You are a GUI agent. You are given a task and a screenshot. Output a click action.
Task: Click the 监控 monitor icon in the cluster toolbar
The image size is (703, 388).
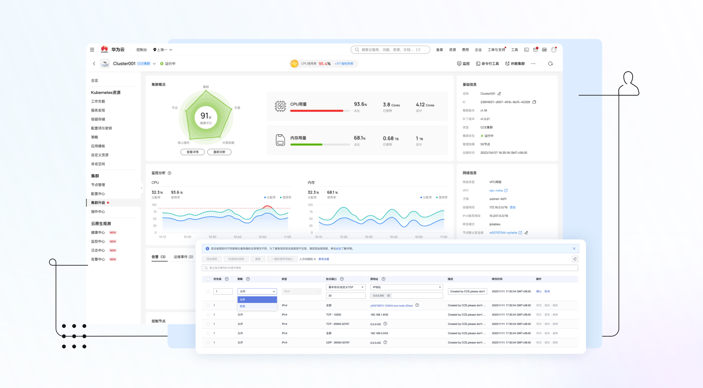[x=459, y=64]
